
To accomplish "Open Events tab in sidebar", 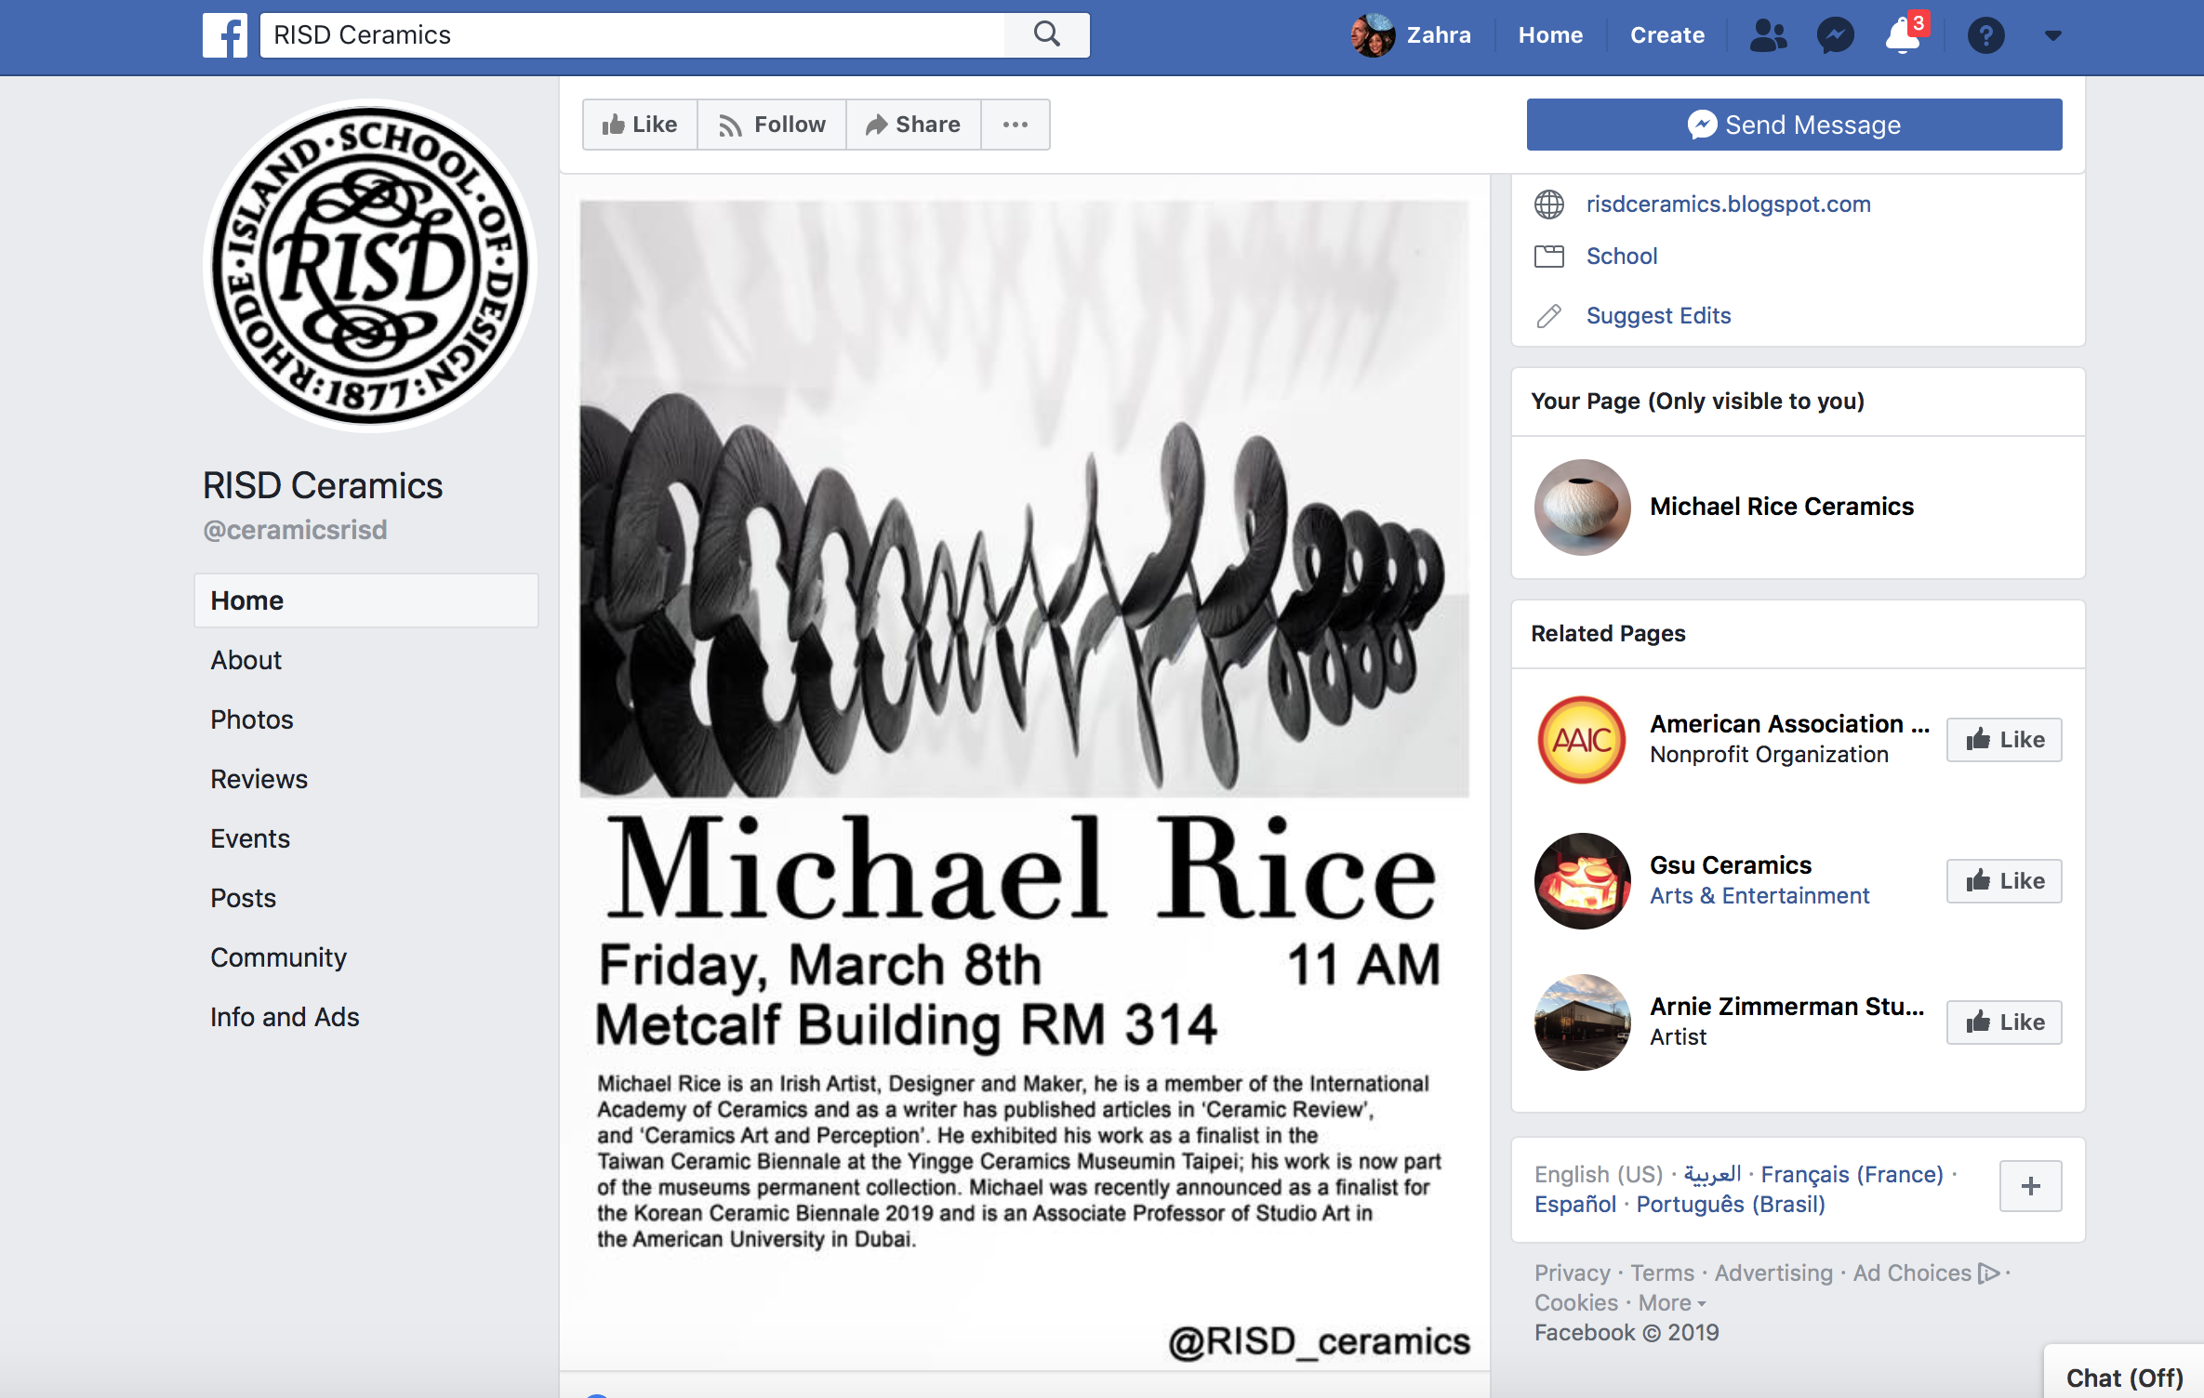I will tap(250, 838).
